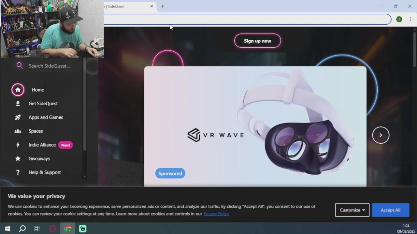This screenshot has height=234, width=417.
Task: Navigate to Spaces
Action: pos(36,131)
